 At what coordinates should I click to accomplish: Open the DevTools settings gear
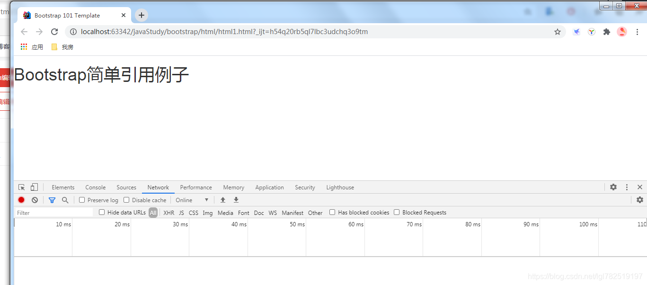[x=613, y=187]
